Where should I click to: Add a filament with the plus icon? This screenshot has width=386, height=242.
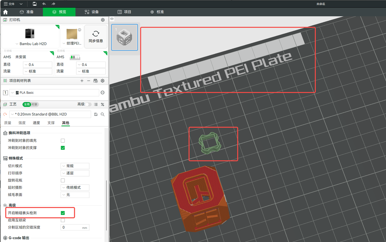(82, 81)
